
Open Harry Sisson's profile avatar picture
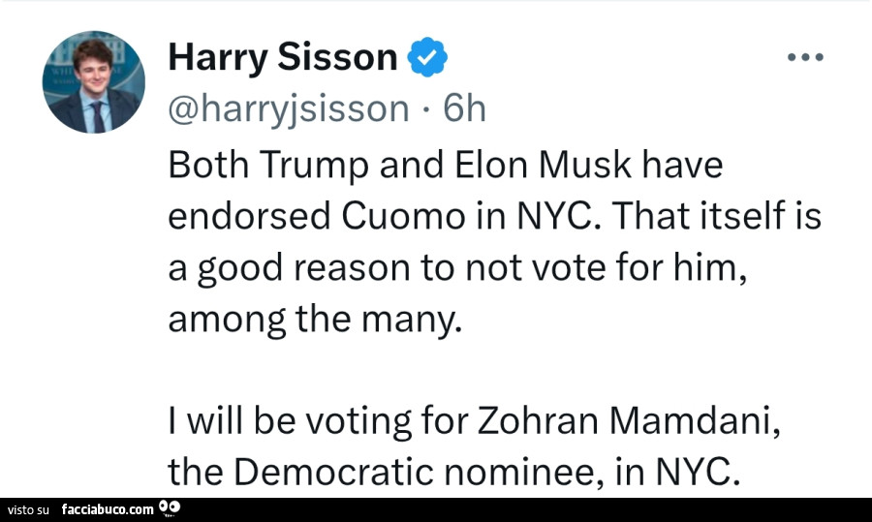pos(93,82)
